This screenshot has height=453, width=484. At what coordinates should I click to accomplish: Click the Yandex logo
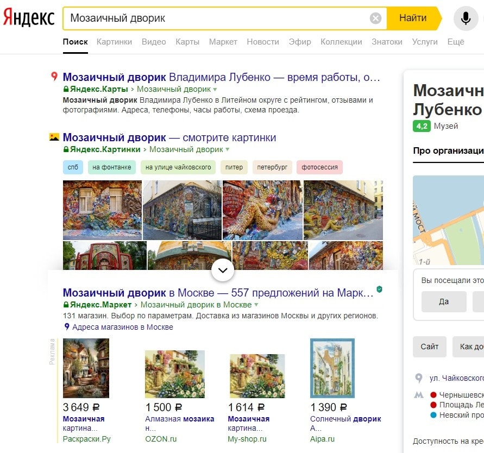coord(29,18)
